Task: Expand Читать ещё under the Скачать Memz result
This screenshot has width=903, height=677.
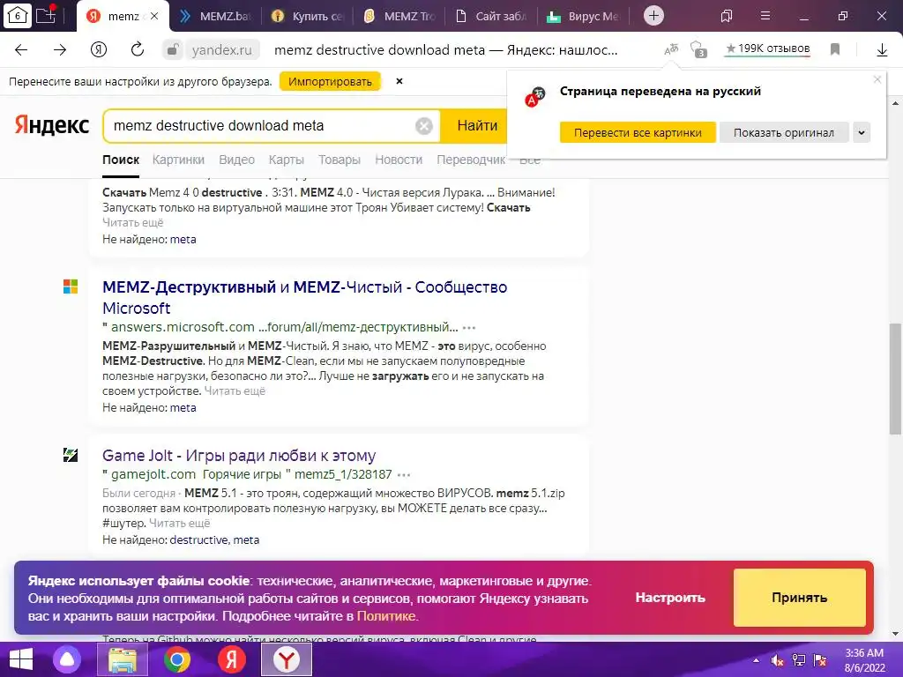Action: (x=133, y=222)
